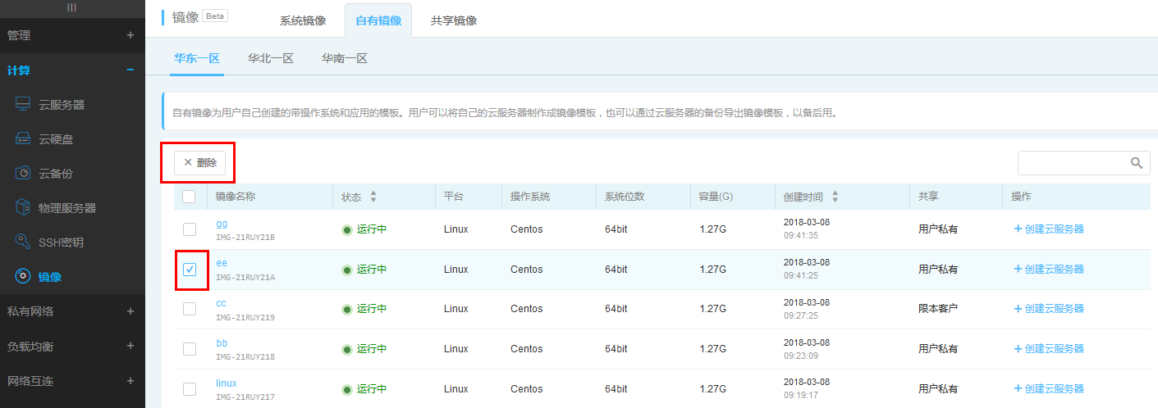The height and width of the screenshot is (408, 1158).
Task: Open the SSH密钥 key icon
Action: pyautogui.click(x=23, y=242)
